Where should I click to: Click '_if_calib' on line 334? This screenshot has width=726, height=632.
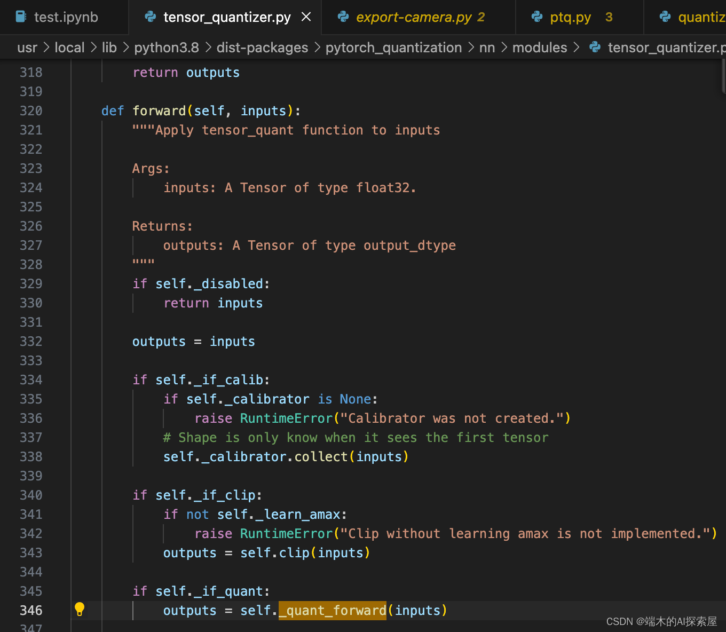point(228,380)
